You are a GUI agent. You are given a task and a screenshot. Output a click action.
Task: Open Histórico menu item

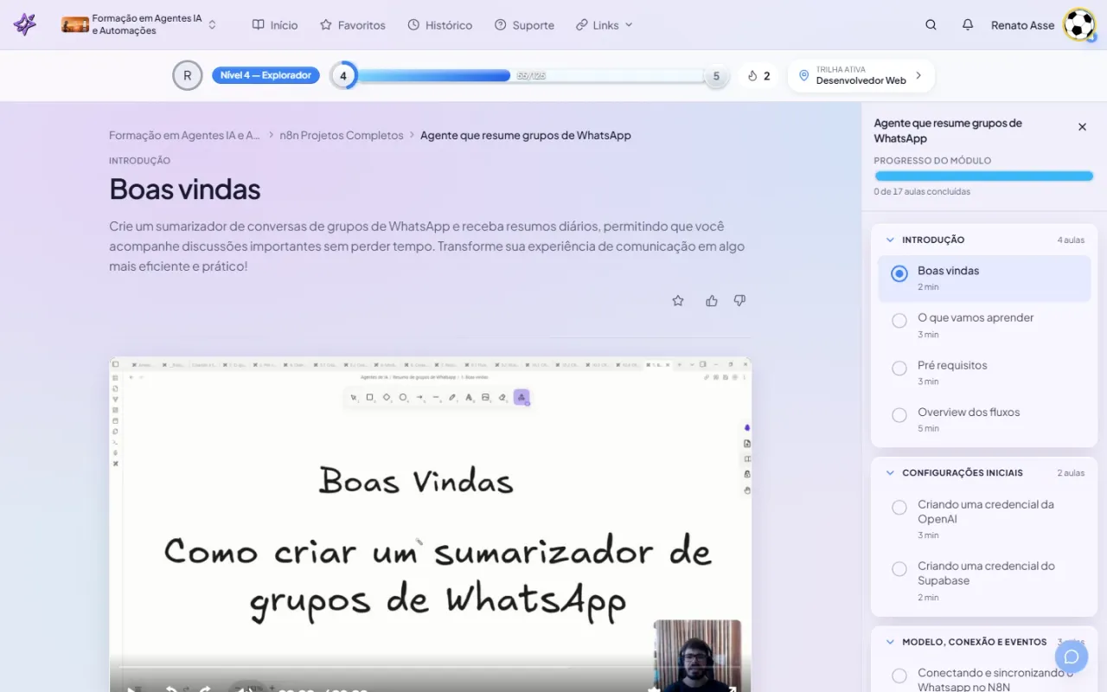click(440, 25)
